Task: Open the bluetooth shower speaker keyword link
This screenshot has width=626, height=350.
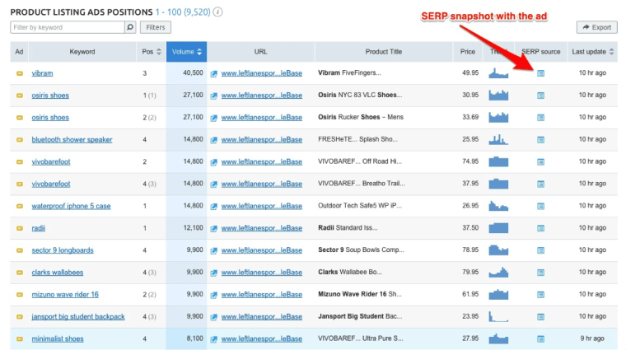Action: [72, 140]
